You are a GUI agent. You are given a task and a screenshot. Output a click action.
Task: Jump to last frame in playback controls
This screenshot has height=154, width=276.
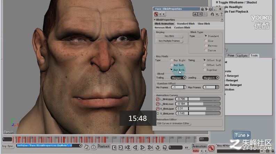150,147
